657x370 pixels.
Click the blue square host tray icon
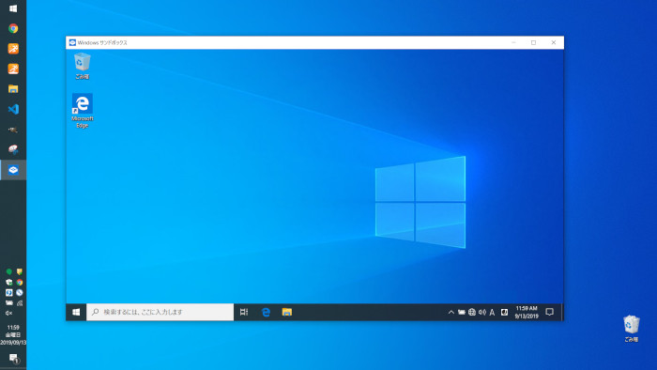pyautogui.click(x=8, y=292)
